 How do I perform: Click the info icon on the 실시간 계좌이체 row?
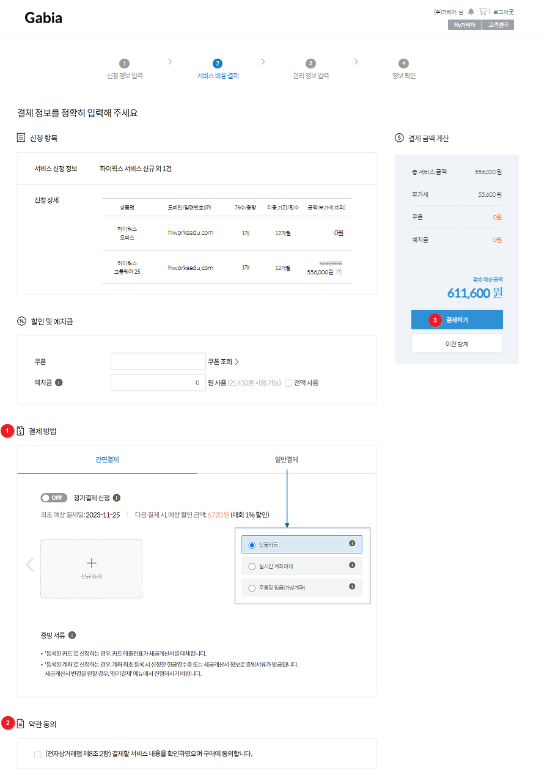click(x=352, y=565)
